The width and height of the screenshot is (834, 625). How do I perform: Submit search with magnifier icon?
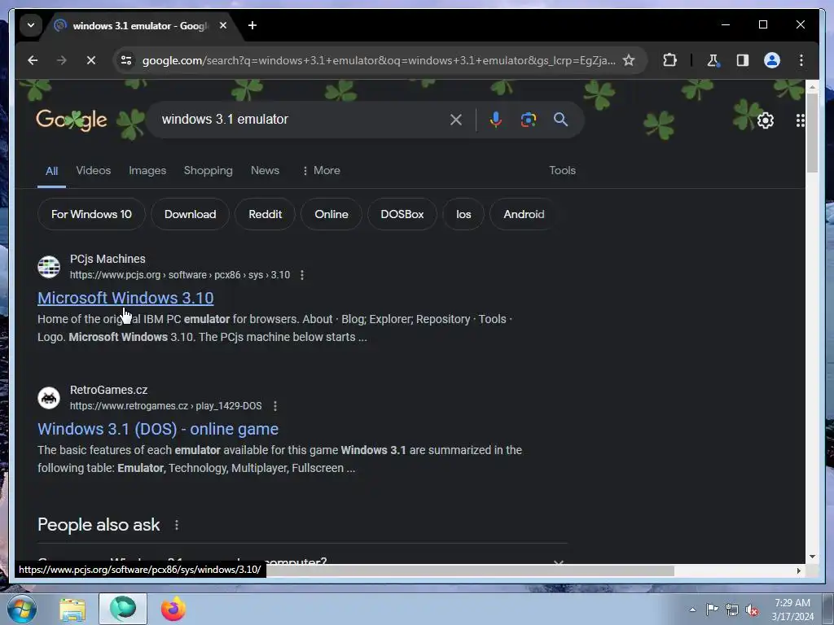560,120
